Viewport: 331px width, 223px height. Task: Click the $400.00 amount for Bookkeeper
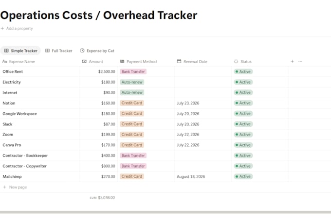click(108, 155)
